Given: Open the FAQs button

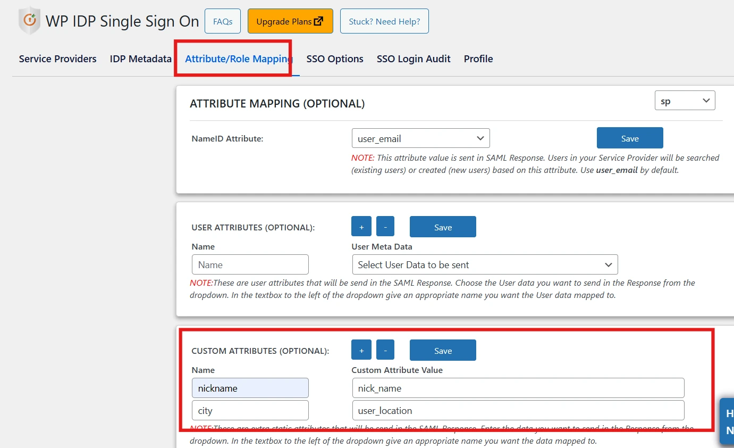Looking at the screenshot, I should pos(223,21).
